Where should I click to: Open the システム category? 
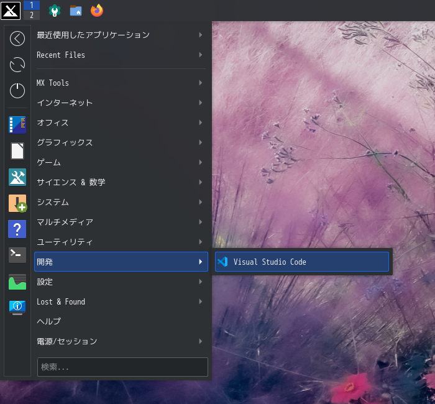click(121, 202)
